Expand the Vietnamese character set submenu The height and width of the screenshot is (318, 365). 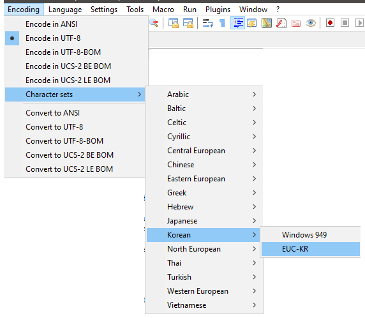click(204, 305)
